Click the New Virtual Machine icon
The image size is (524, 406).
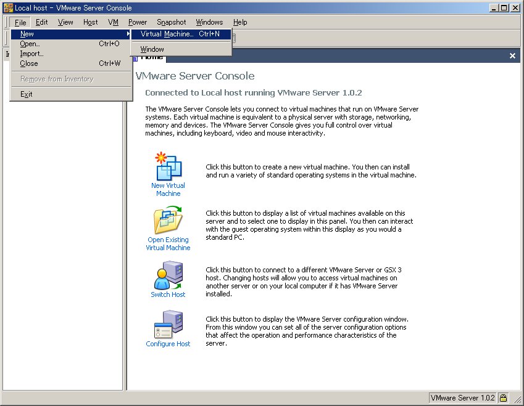(168, 166)
